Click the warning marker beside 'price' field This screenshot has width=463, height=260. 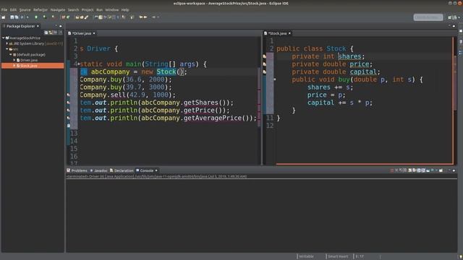point(265,64)
